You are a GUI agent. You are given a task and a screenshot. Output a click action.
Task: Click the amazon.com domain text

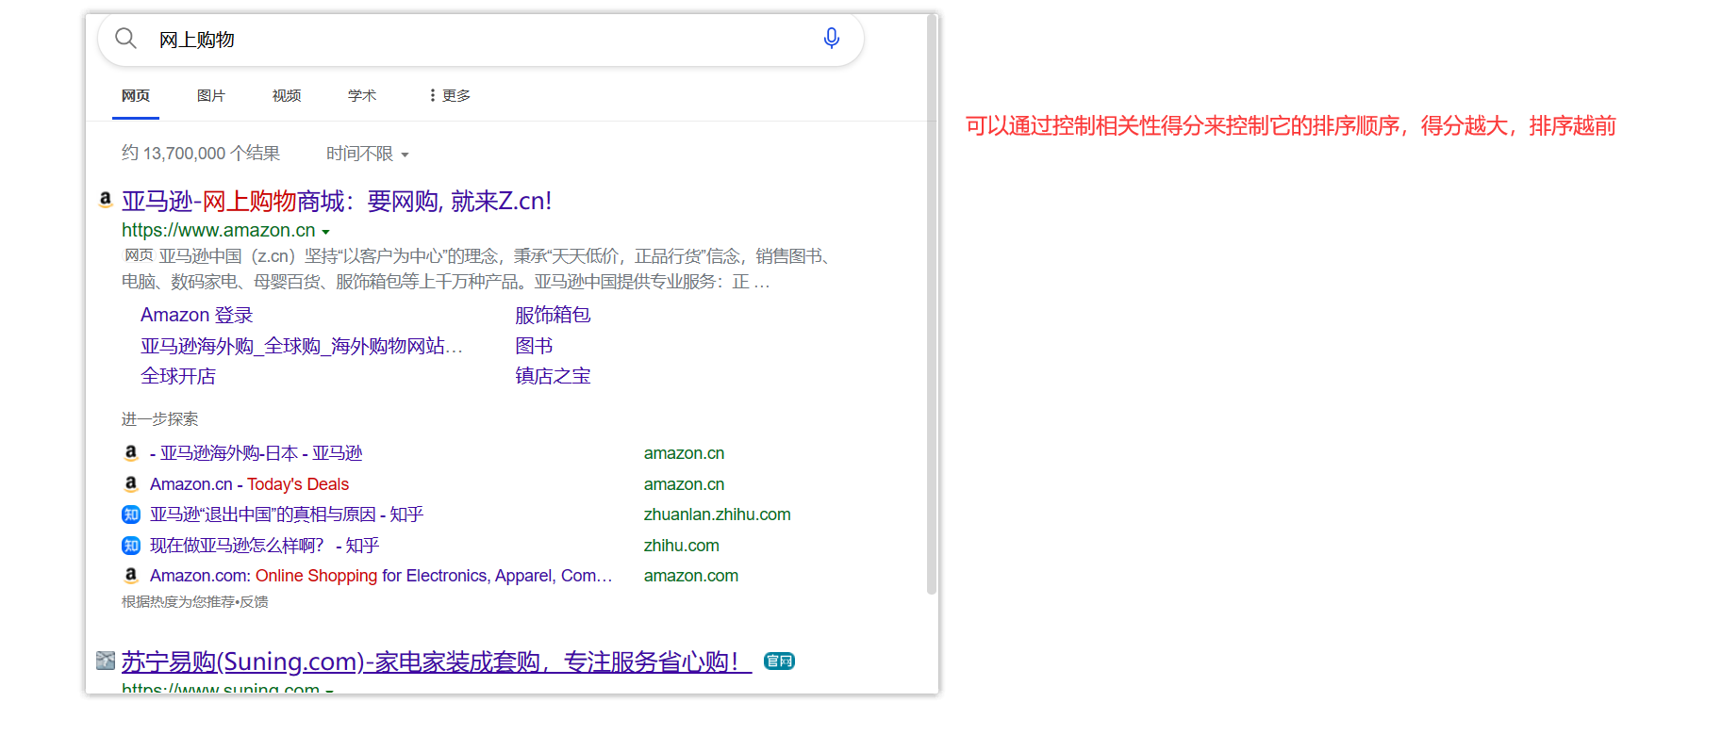[x=691, y=576]
